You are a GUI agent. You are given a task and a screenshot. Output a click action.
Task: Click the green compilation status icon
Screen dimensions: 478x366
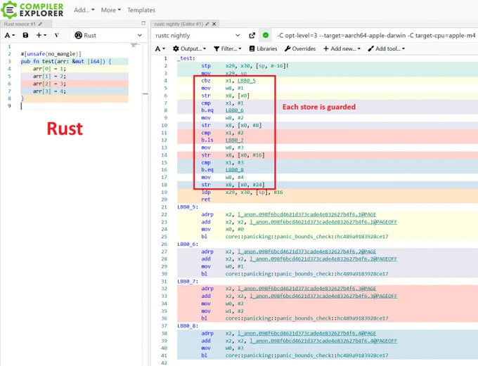(x=266, y=35)
